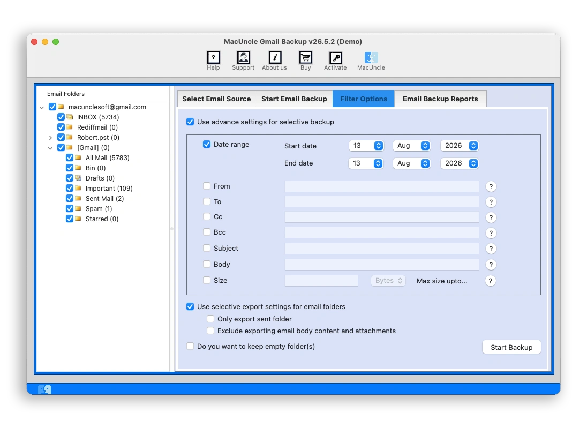Click the INBOX folder icon
587x428 pixels.
click(x=70, y=117)
